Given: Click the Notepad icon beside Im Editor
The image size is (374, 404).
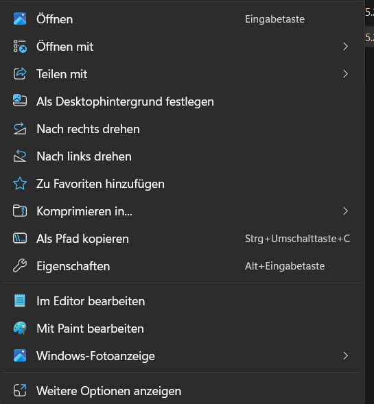Looking at the screenshot, I should (x=20, y=300).
